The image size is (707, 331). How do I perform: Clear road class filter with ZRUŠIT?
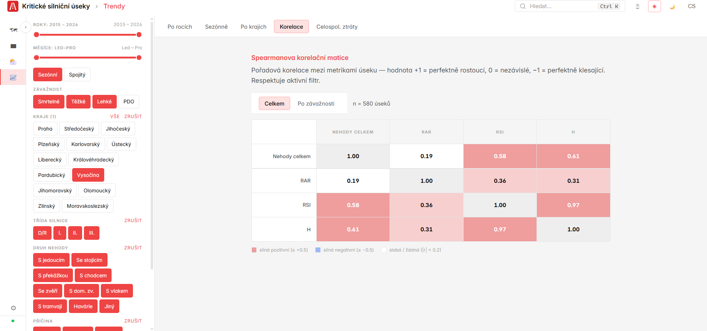[133, 220]
